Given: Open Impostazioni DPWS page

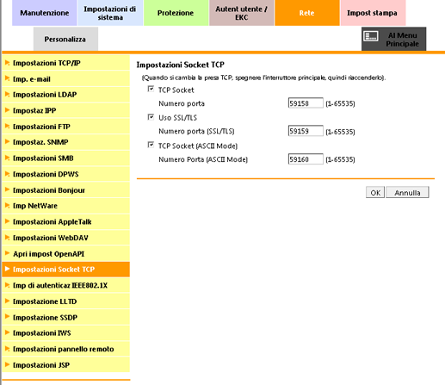Looking at the screenshot, I should point(65,174).
